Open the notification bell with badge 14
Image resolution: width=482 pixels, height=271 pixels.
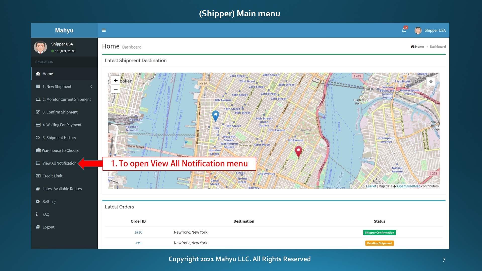pos(404,30)
